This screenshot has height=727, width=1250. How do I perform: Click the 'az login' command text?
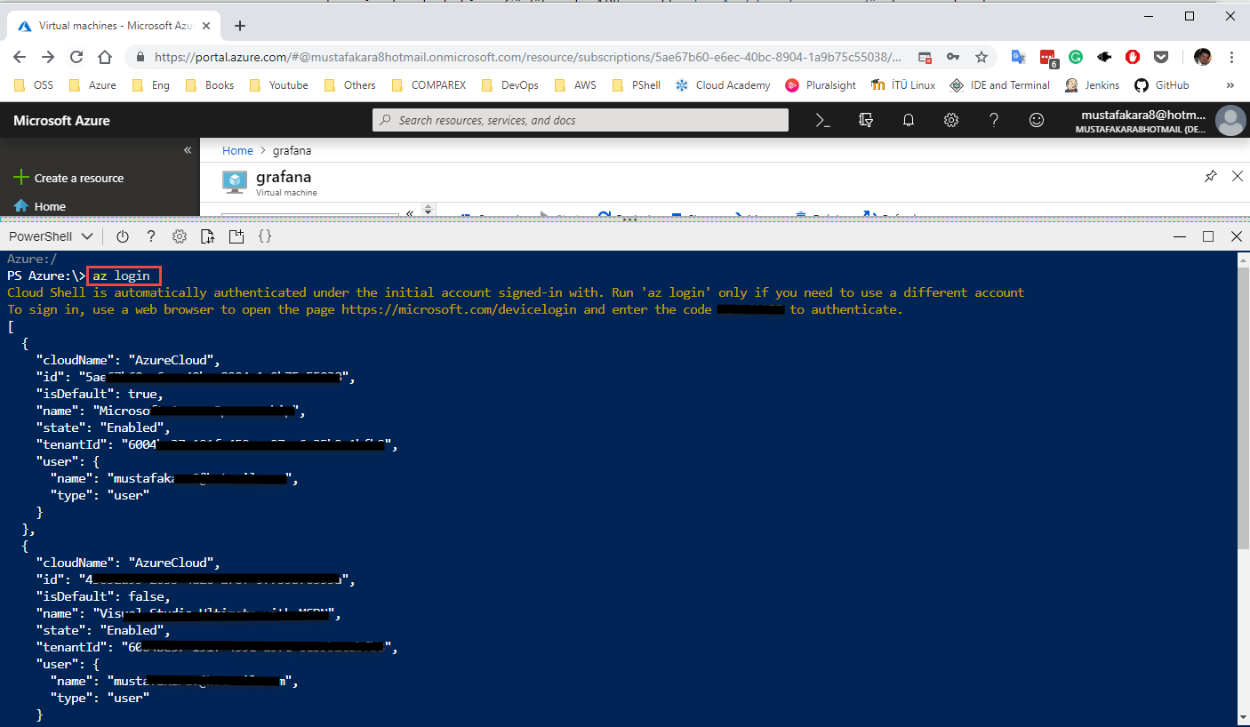pyautogui.click(x=122, y=276)
